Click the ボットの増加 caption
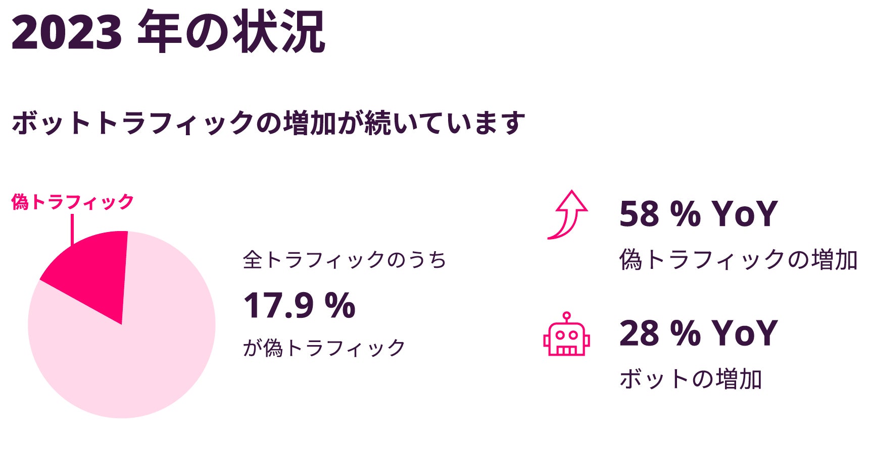 tap(691, 379)
